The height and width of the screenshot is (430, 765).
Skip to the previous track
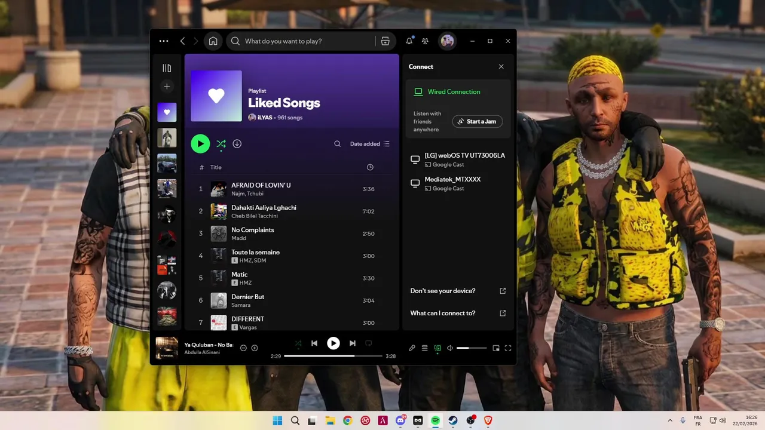pyautogui.click(x=314, y=343)
